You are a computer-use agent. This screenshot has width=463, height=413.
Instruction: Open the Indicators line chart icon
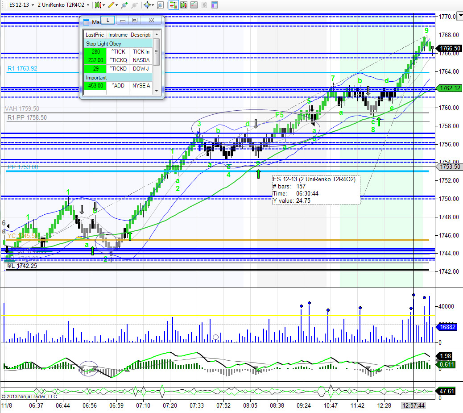[194, 5]
